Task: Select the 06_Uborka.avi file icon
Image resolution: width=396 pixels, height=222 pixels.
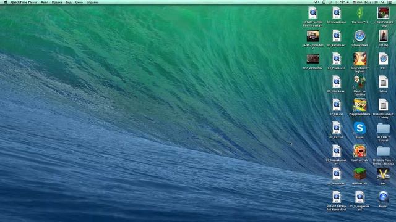Action: [x=336, y=82]
